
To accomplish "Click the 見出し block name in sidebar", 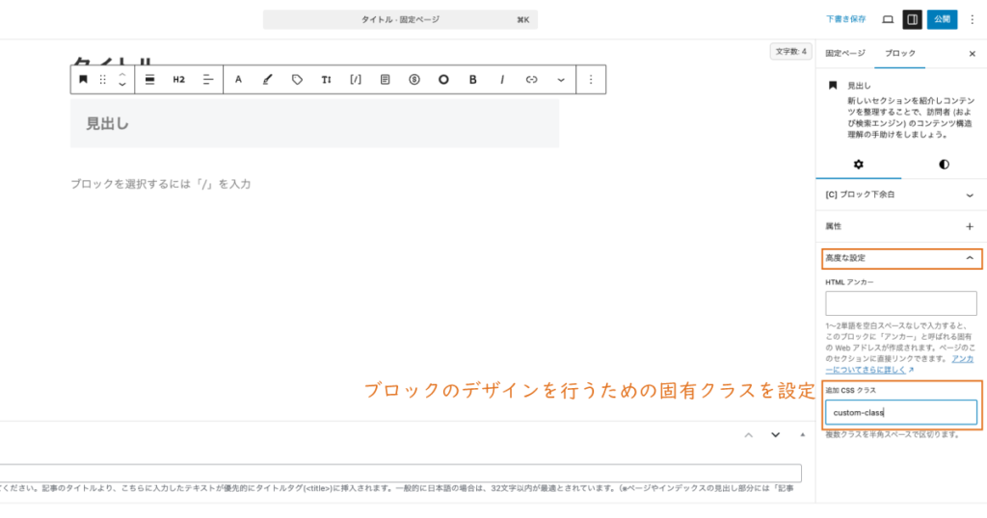I will pyautogui.click(x=859, y=86).
